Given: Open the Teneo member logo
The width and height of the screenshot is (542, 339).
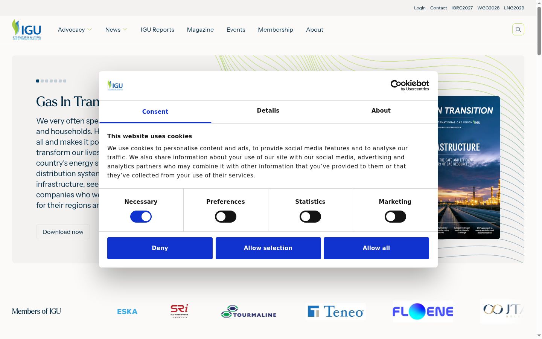Looking at the screenshot, I should click(336, 312).
